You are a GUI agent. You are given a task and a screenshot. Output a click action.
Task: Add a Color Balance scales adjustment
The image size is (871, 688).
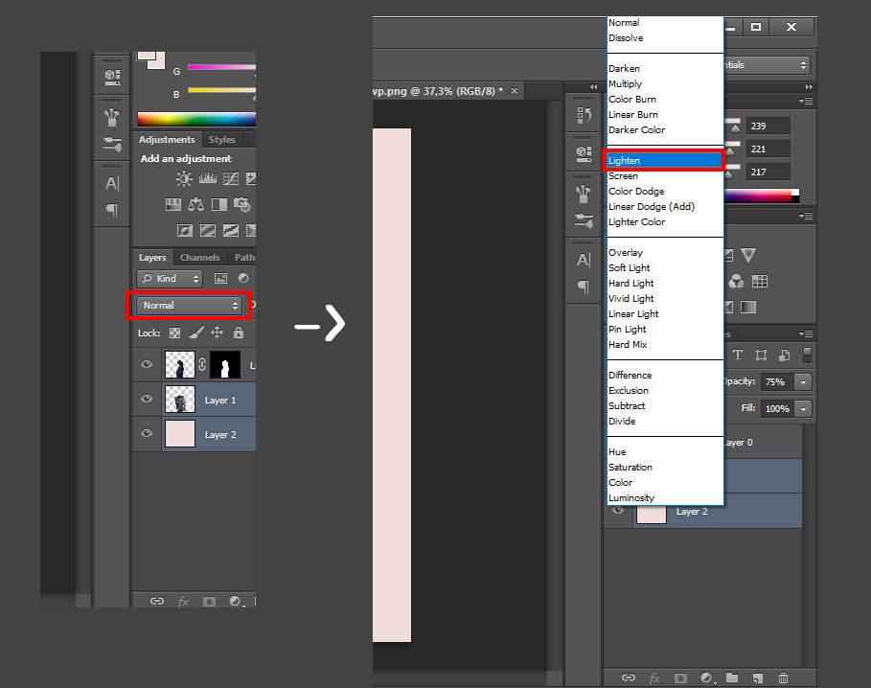(195, 204)
